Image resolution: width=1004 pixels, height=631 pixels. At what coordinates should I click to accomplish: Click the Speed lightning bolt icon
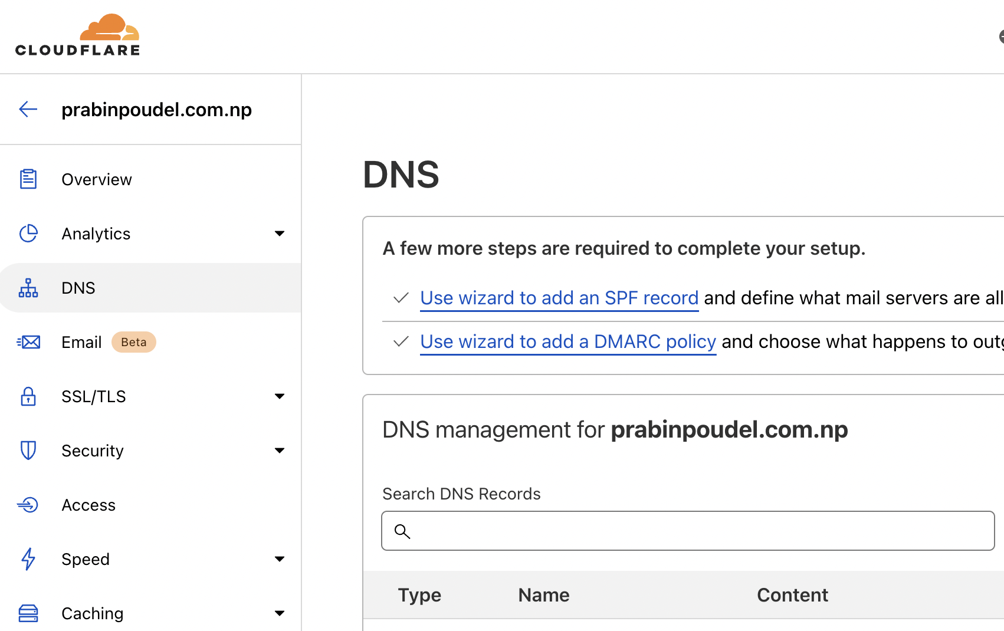coord(28,559)
